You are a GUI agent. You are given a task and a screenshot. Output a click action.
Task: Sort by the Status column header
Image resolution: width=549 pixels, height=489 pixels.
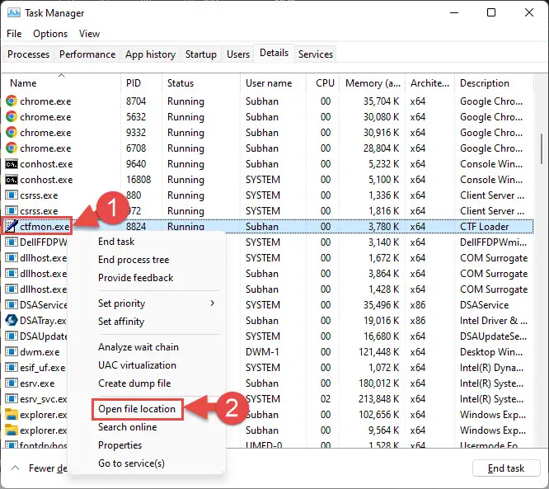[x=201, y=83]
